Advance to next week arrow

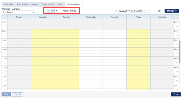tap(57, 11)
